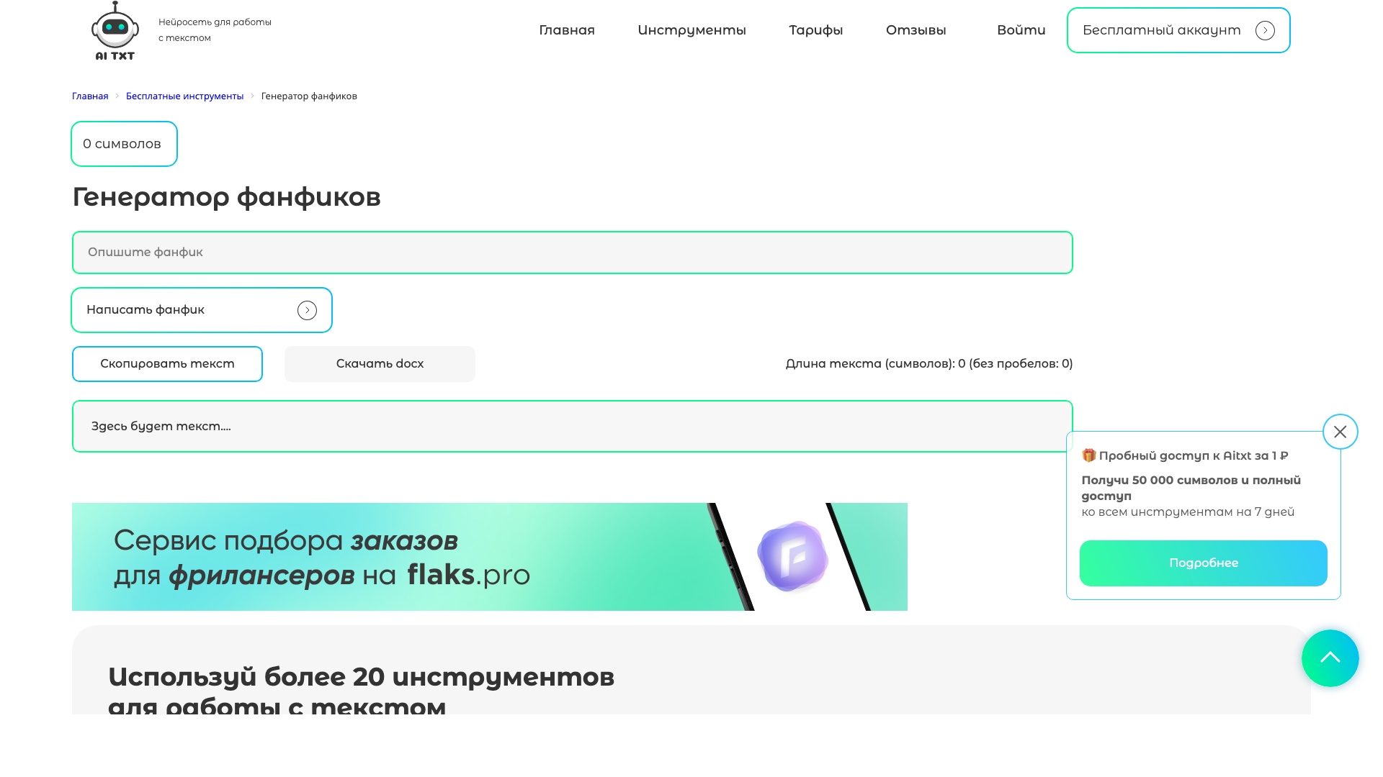The image size is (1383, 777).
Task: Click the Нейросеть для работы с текстом tagline
Action: click(215, 30)
